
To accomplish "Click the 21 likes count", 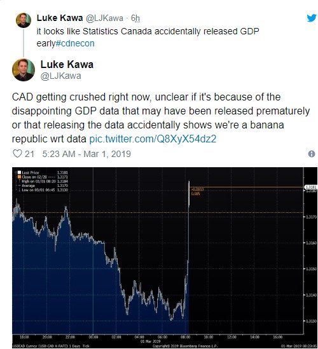I will (29, 154).
